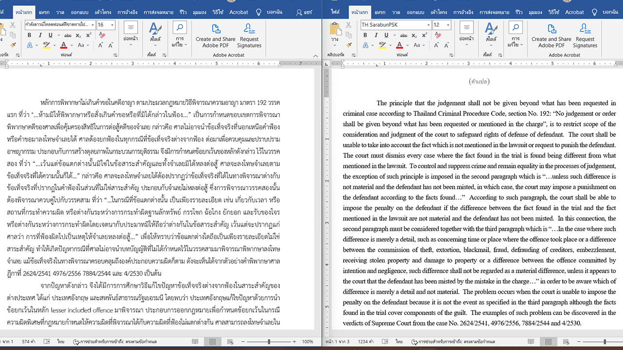The image size is (623, 350).
Task: Click Create and Share Adobe PDF in left window
Action: tap(216, 35)
